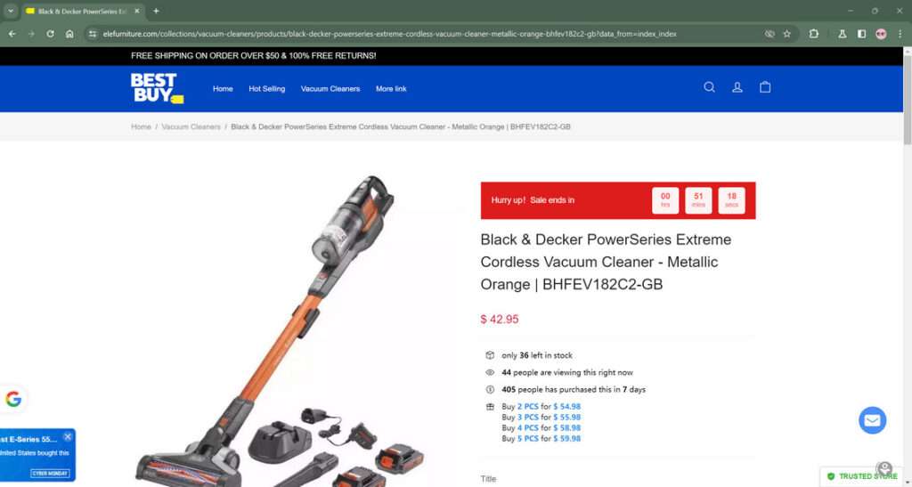Open the More link navigation item
Image resolution: width=912 pixels, height=487 pixels.
pyautogui.click(x=391, y=89)
